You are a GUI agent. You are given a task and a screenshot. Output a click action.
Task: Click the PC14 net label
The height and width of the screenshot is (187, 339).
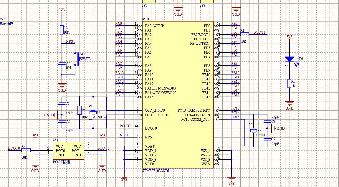(235, 113)
